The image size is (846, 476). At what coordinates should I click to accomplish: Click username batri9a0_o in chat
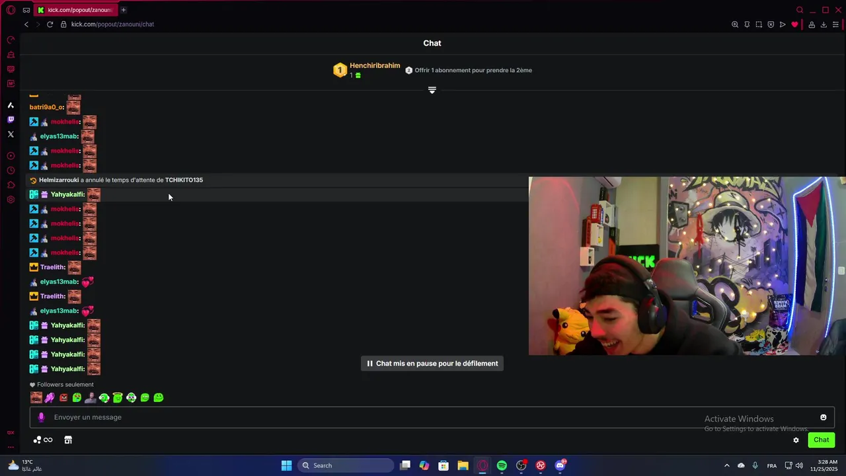(x=46, y=107)
